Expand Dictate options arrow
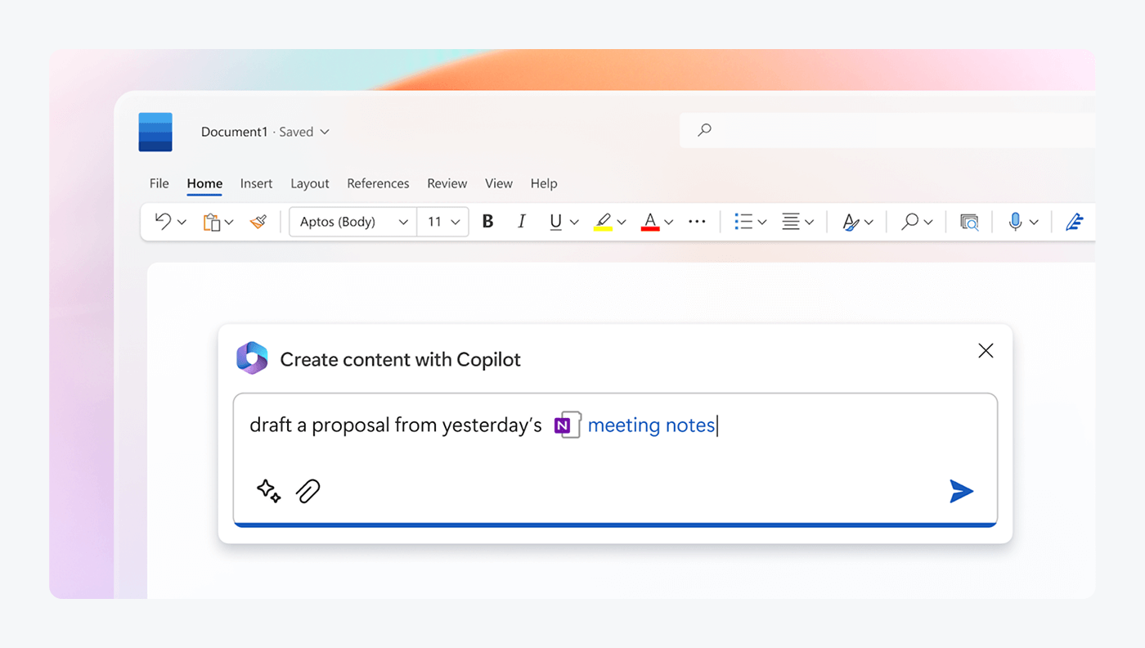Viewport: 1145px width, 648px height. click(1034, 223)
